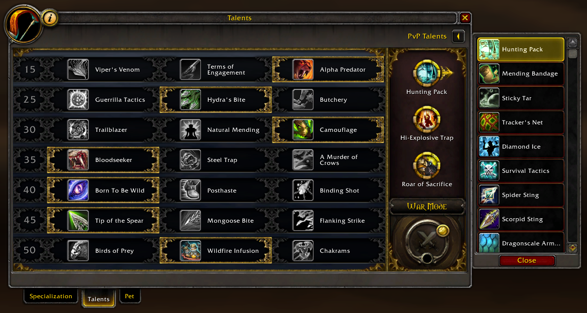Collapse the PvP Talents arrow
587x313 pixels.
458,37
